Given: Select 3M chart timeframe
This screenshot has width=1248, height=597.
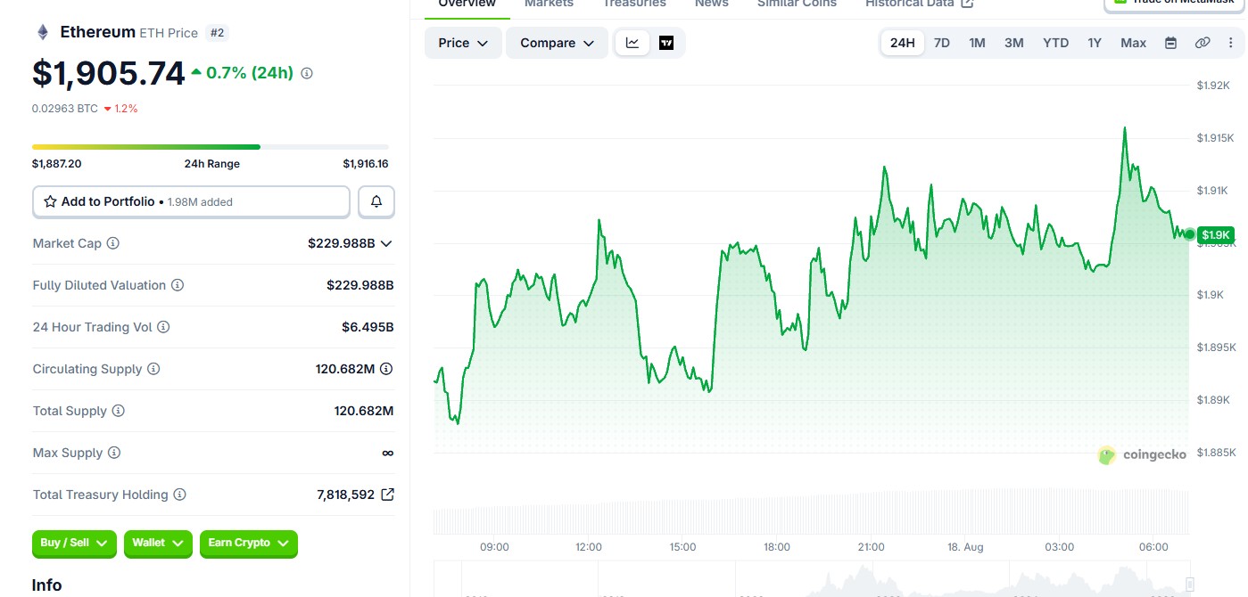Looking at the screenshot, I should [x=1013, y=43].
